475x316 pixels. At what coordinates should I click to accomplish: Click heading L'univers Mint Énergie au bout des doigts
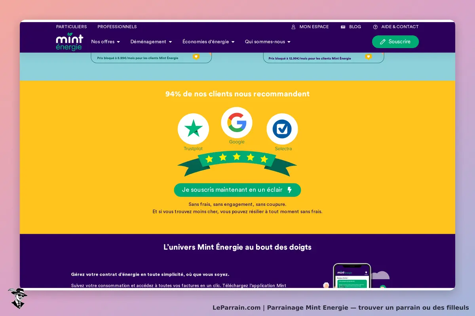(x=237, y=247)
